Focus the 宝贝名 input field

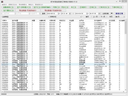click(x=22, y=14)
